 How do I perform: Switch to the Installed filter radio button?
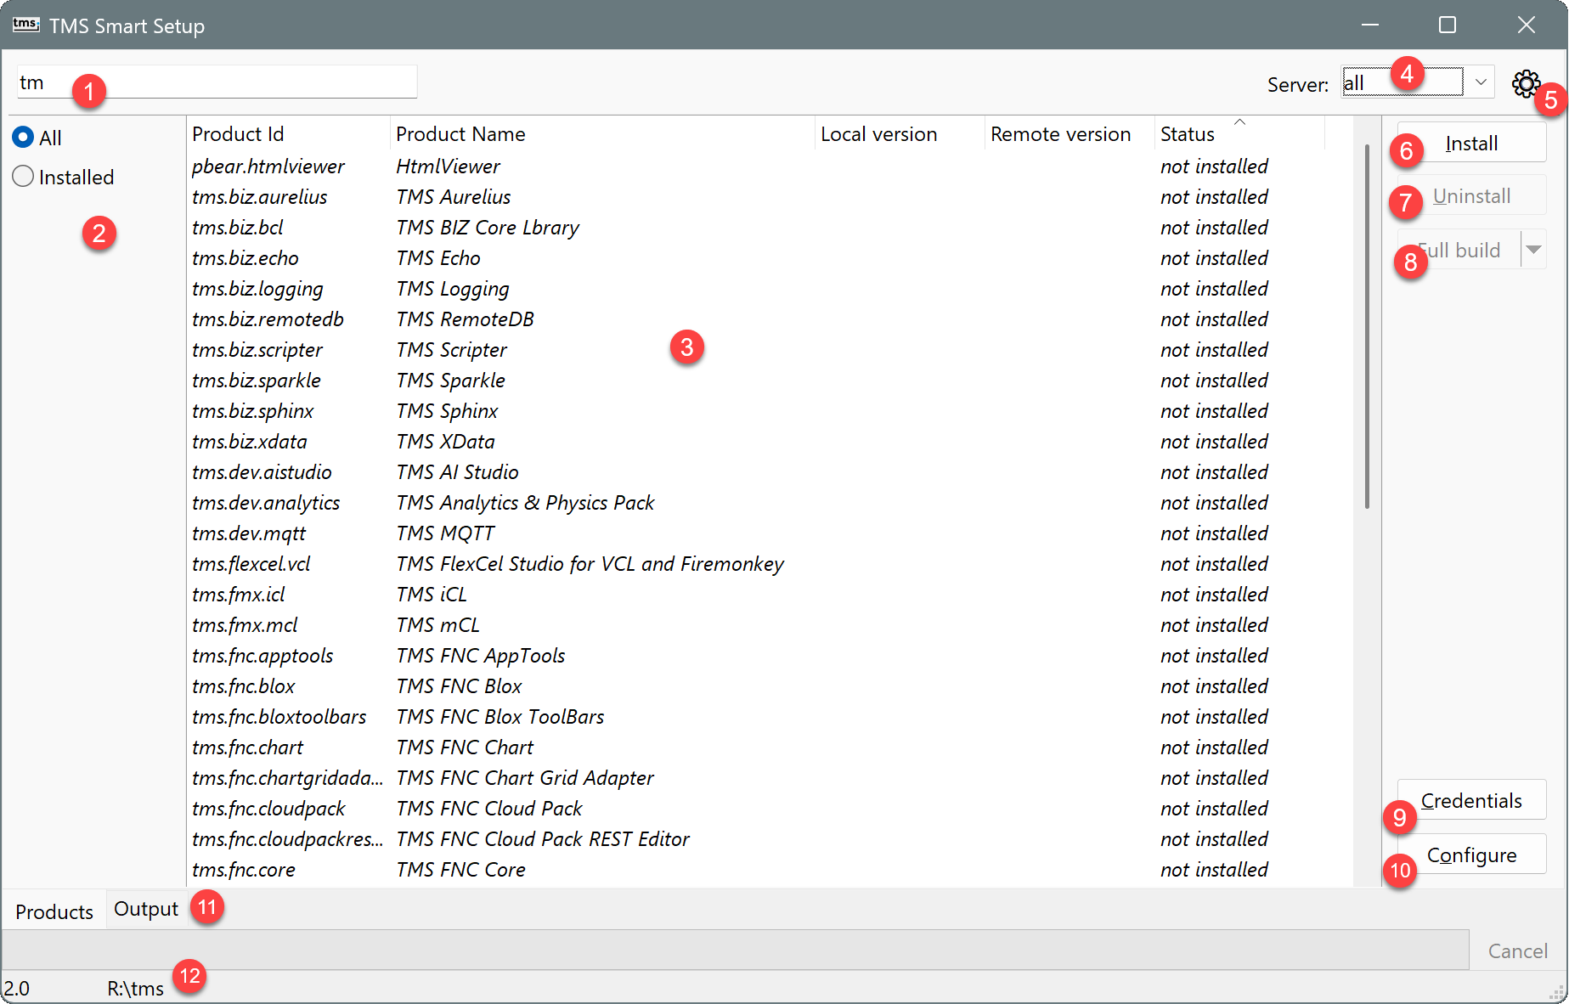(x=23, y=177)
